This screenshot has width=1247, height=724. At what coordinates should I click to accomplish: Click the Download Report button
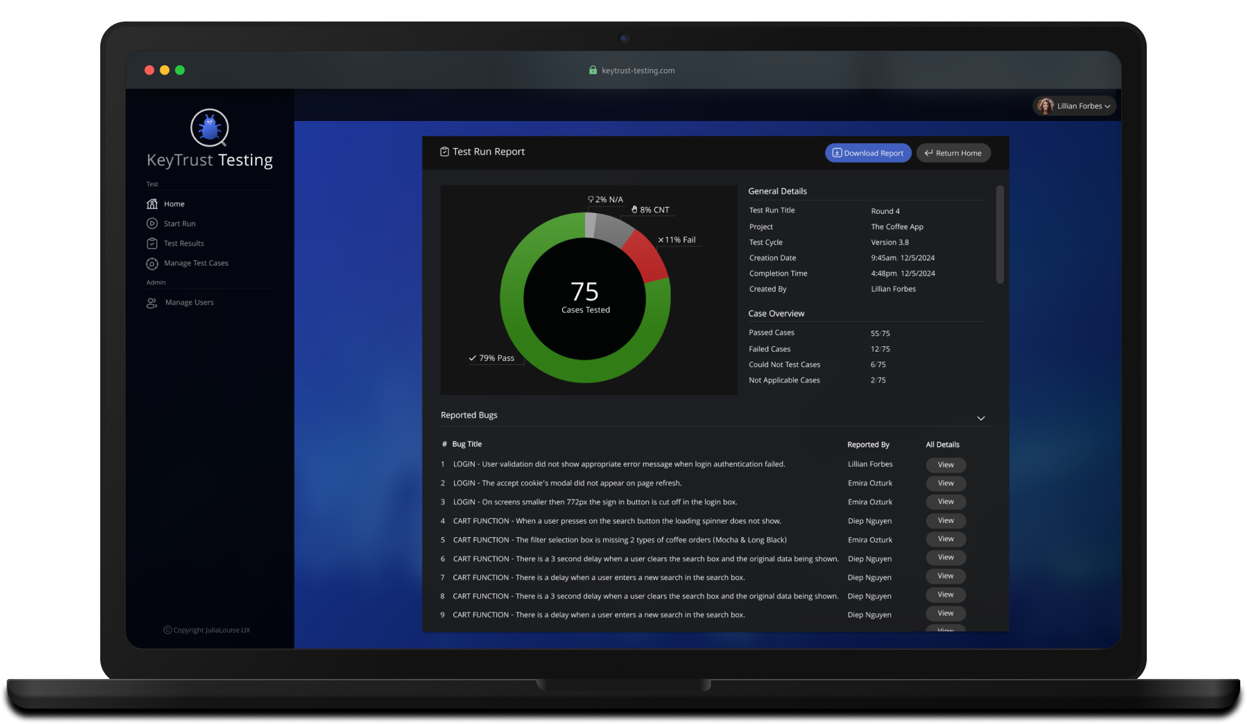point(868,153)
